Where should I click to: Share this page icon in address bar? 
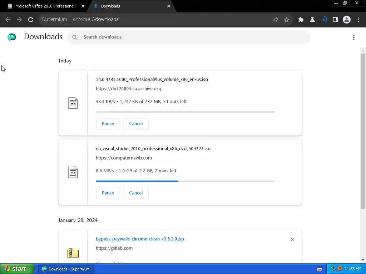coord(275,20)
